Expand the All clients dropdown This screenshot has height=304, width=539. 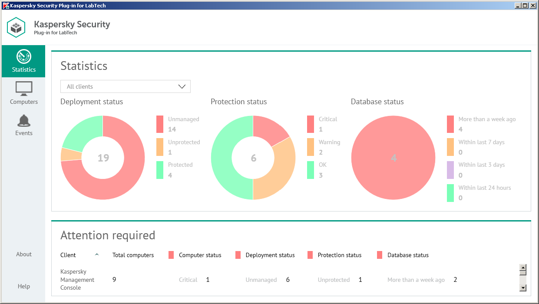[x=125, y=86]
